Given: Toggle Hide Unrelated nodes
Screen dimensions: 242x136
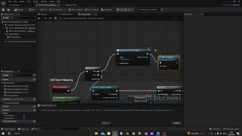Looking at the screenshot, I should point(56,10).
